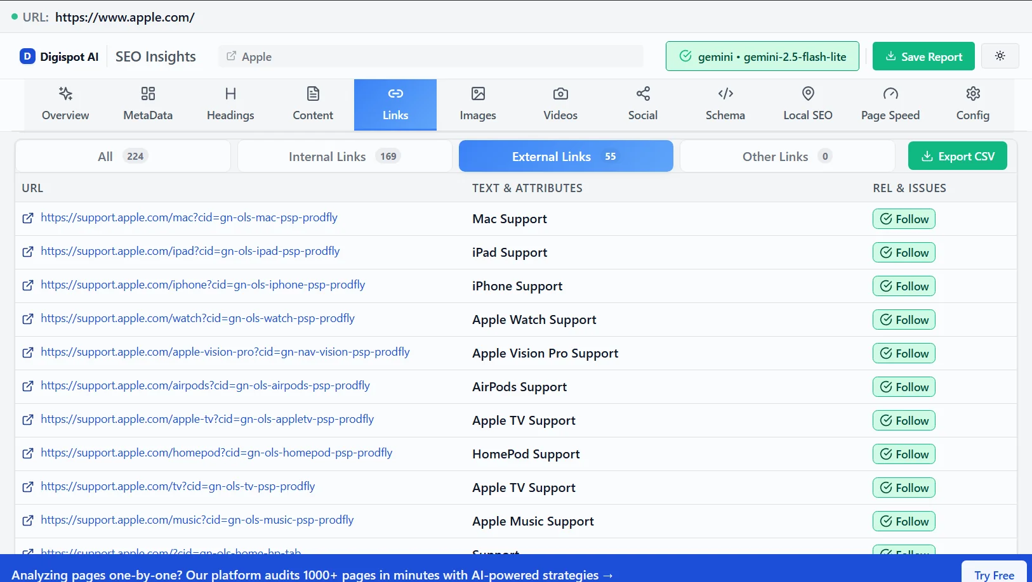This screenshot has height=582, width=1032.
Task: Click the Apple search input field
Action: pyautogui.click(x=432, y=56)
